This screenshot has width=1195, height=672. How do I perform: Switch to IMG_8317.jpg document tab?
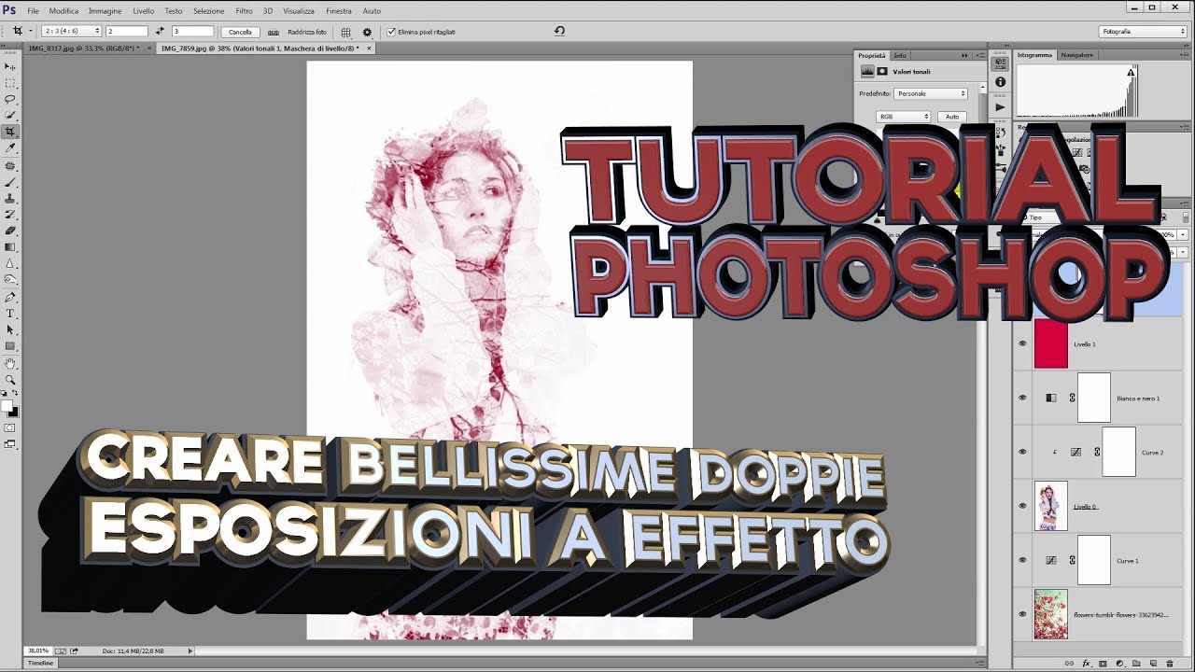point(82,48)
